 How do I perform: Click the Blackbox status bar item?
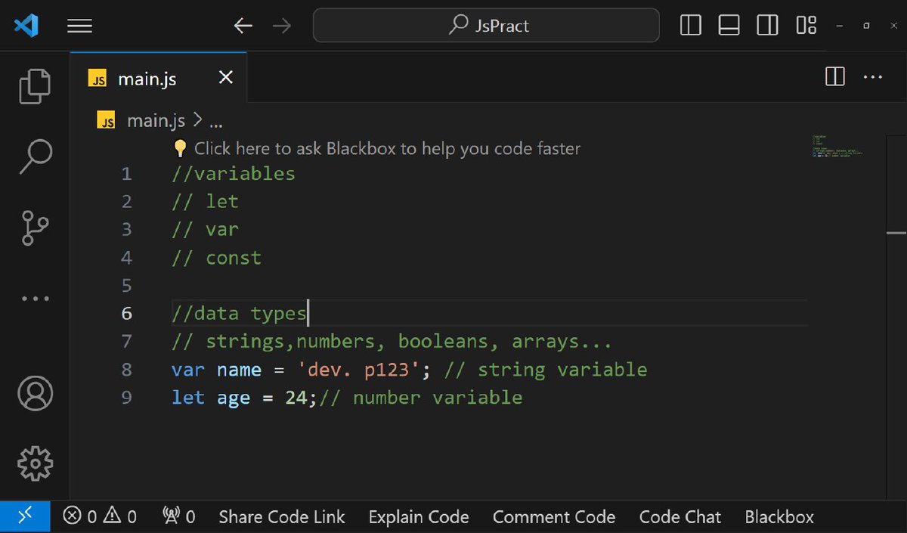click(x=779, y=517)
